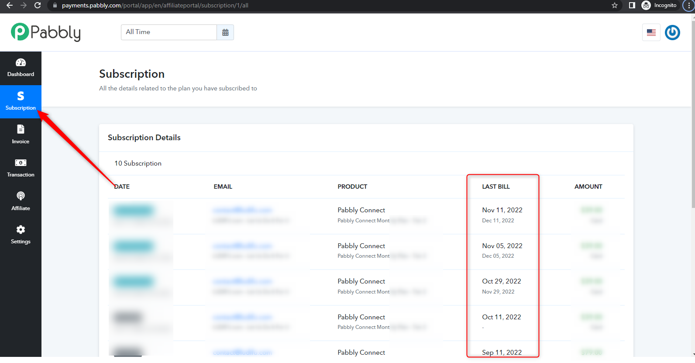
Task: Select the Subscription sidebar item
Action: 21,102
